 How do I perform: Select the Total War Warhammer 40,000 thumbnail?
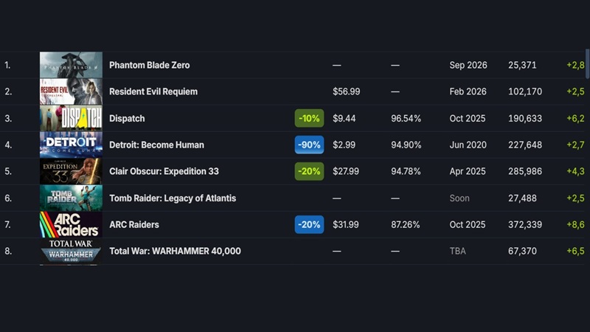(71, 251)
